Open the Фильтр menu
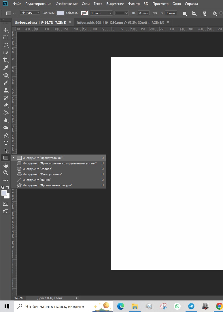Screen dimensions: 223x312 [134, 4]
